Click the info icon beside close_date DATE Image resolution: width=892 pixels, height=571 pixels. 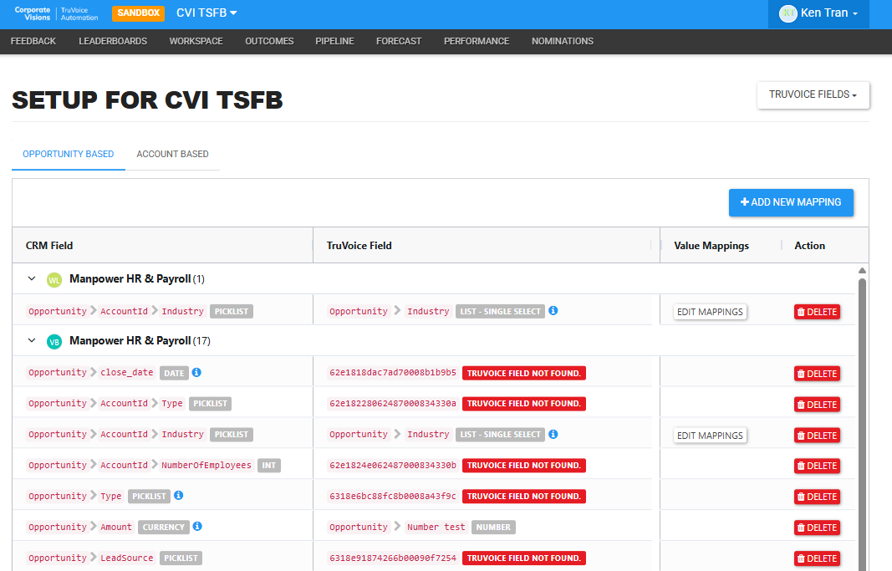(196, 373)
